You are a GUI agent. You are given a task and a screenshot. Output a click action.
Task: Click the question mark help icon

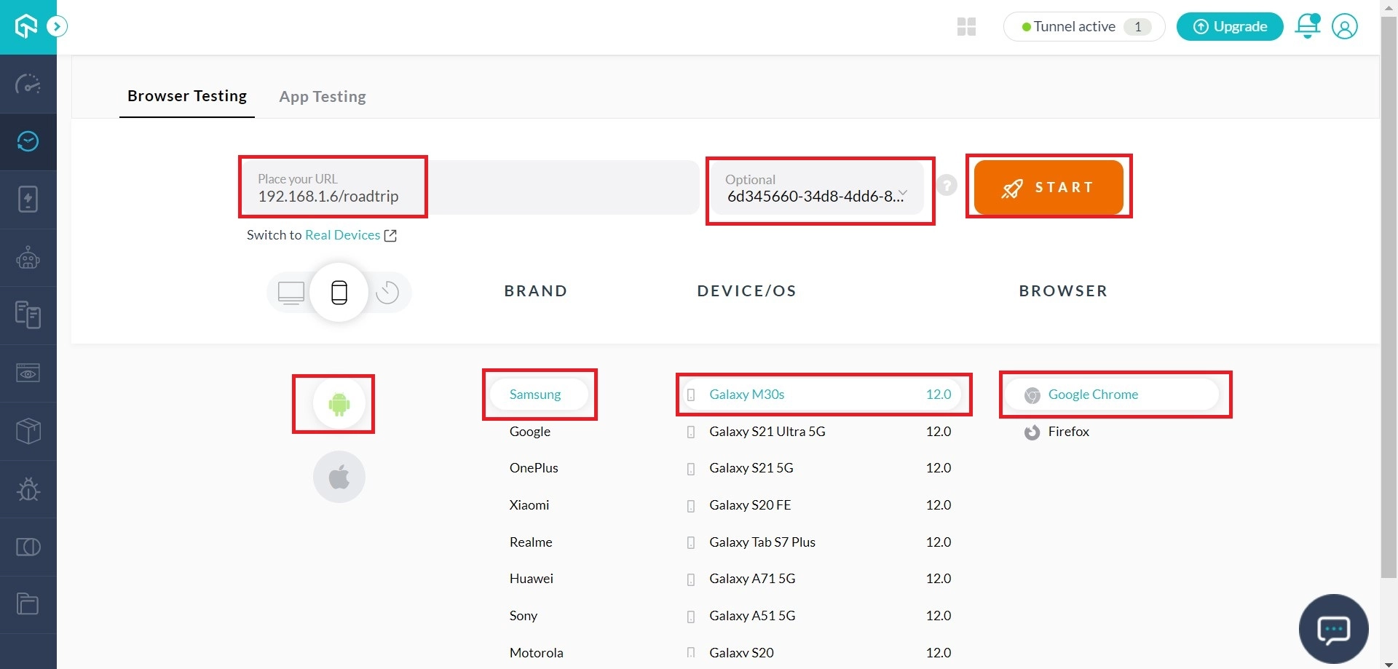tap(947, 186)
